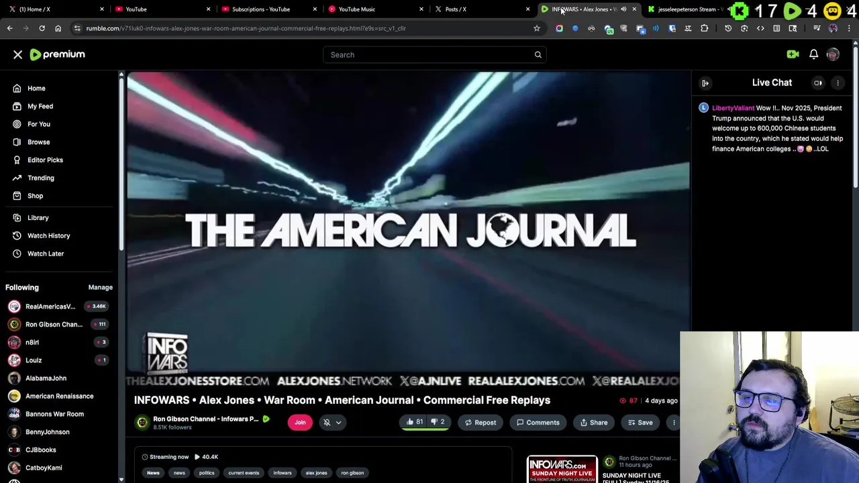Click the green Go Live camera icon

pyautogui.click(x=793, y=54)
